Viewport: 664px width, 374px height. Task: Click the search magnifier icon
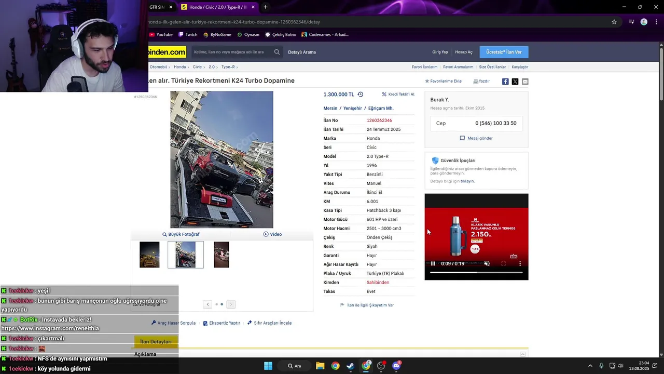[x=277, y=52]
